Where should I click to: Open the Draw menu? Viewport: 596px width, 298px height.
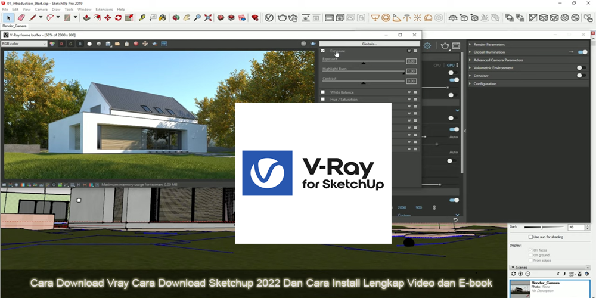point(56,9)
